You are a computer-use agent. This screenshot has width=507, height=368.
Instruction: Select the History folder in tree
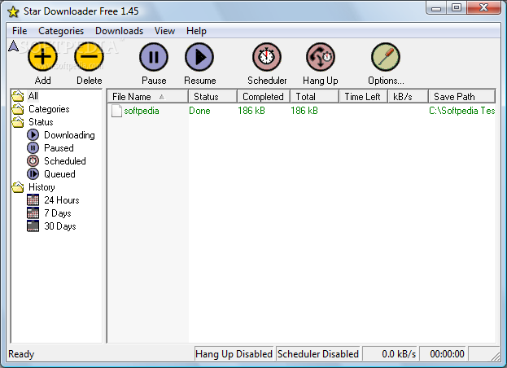pyautogui.click(x=42, y=187)
